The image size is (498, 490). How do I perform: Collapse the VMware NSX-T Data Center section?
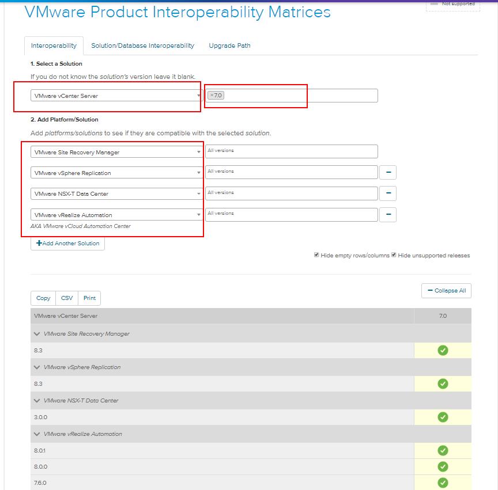pos(37,401)
